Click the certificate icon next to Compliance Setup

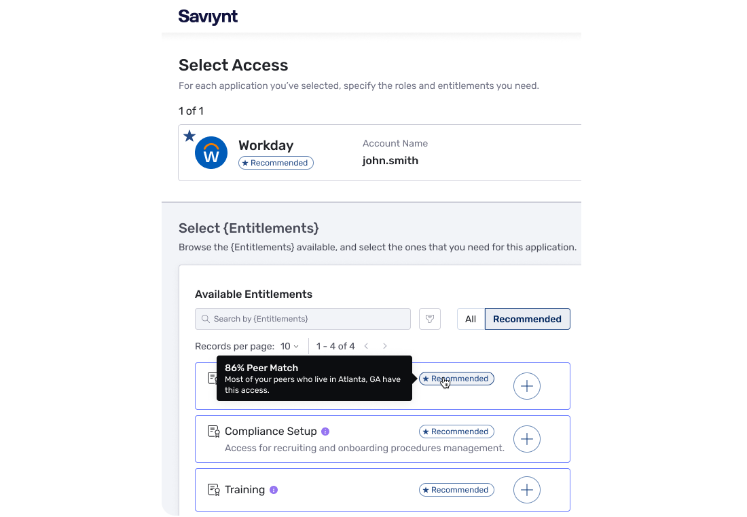pyautogui.click(x=214, y=431)
